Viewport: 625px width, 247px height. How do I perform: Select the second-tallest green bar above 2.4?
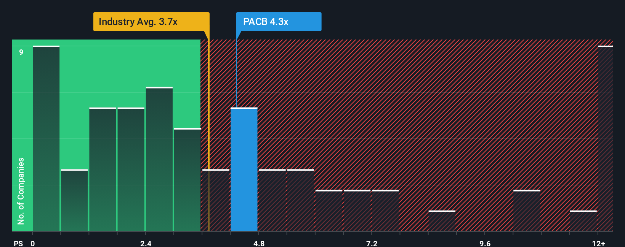point(159,159)
